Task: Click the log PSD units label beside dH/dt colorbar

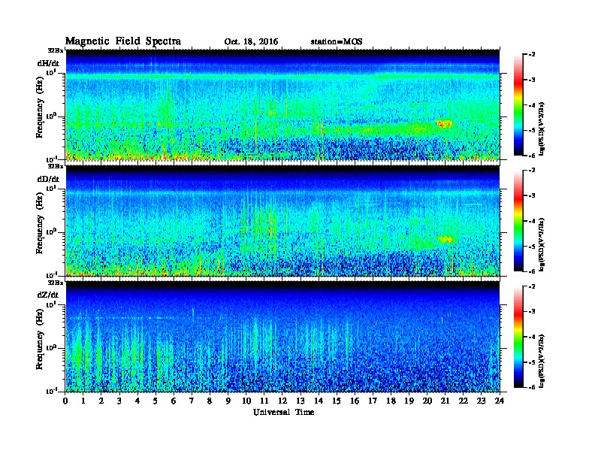Action: click(x=542, y=129)
